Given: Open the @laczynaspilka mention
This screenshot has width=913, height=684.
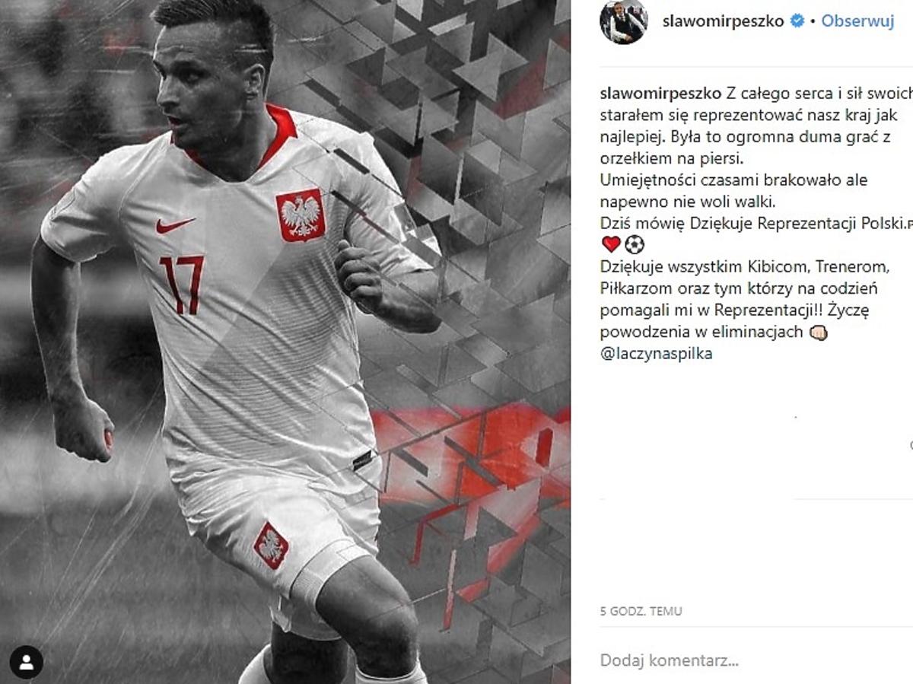Looking at the screenshot, I should tap(657, 354).
